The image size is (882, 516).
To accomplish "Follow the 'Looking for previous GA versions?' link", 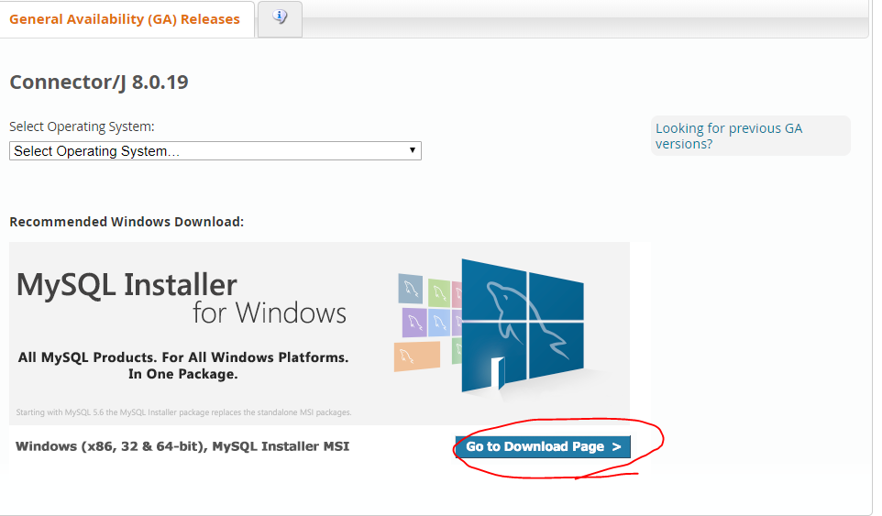I will pos(729,136).
